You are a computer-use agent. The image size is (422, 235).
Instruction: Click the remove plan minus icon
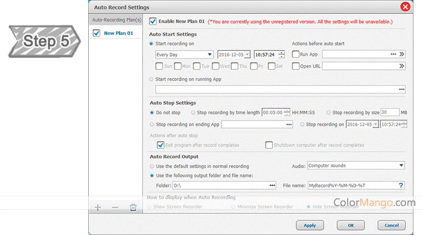point(115,208)
